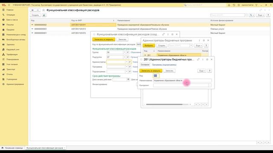Open the Подгруппа field's open-item icon
The image size is (273, 153).
[128, 57]
